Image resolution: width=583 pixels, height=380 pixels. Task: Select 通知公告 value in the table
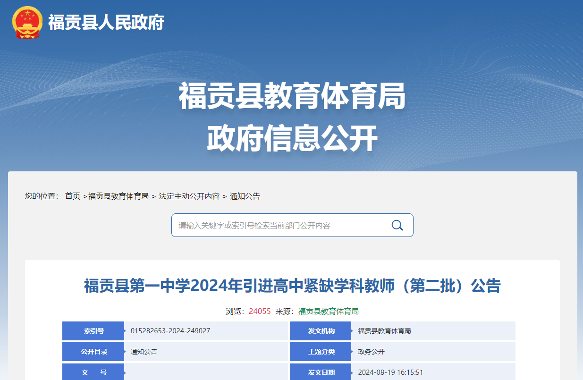click(144, 352)
